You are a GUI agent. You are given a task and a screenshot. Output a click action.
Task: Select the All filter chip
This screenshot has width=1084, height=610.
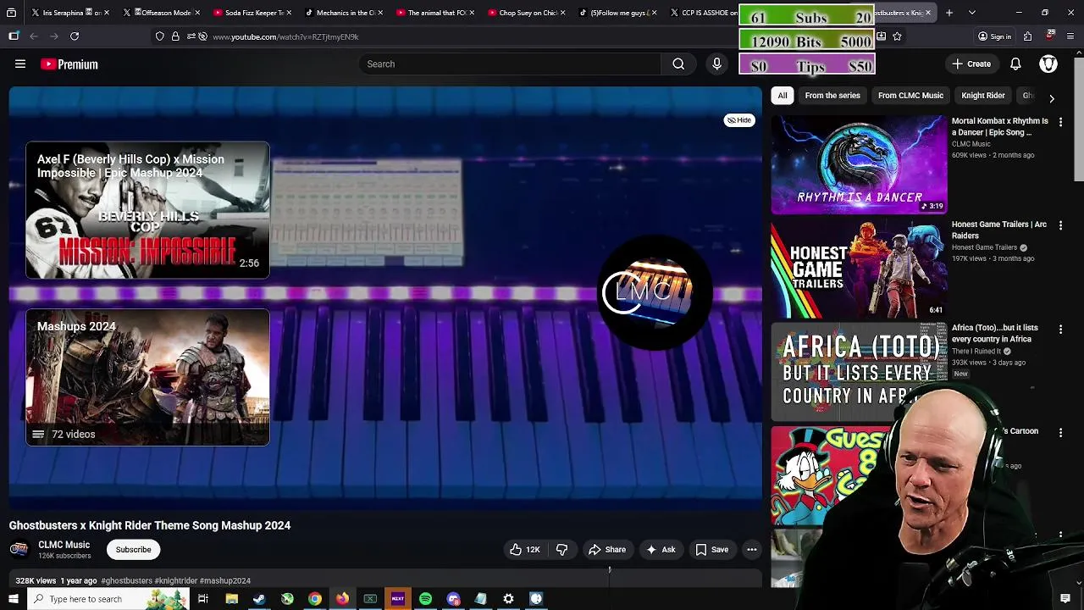(783, 96)
